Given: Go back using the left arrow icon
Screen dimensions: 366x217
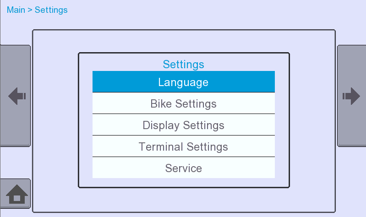Looking at the screenshot, I should click(x=17, y=96).
